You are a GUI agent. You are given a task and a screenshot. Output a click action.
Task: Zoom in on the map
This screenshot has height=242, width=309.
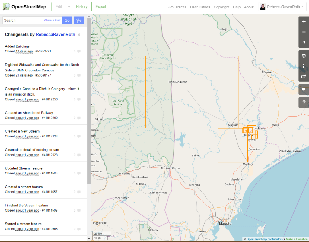(304, 21)
